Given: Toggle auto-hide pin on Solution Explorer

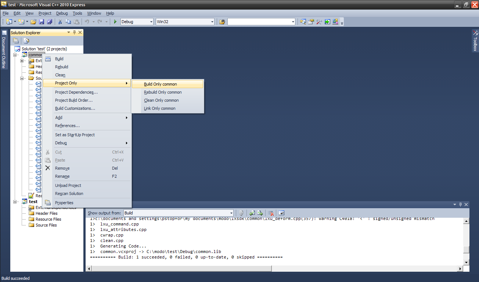Looking at the screenshot, I should [x=75, y=33].
